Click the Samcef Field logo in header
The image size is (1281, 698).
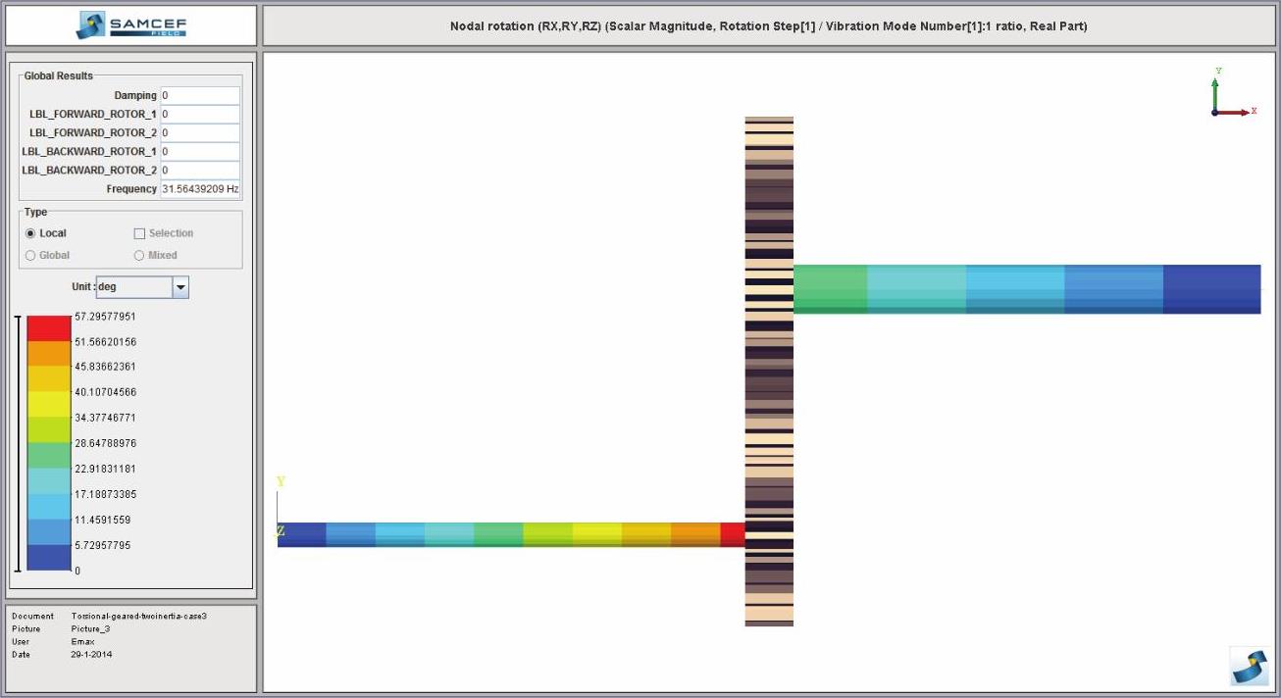point(130,25)
